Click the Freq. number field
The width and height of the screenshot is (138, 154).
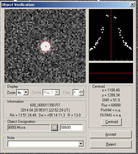(x=76, y=92)
